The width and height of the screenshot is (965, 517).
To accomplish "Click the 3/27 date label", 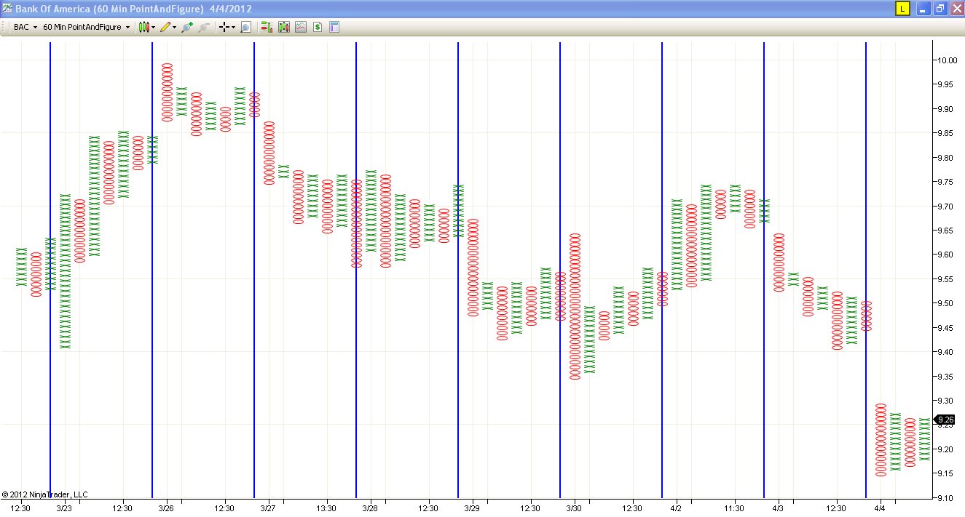I will pos(268,508).
